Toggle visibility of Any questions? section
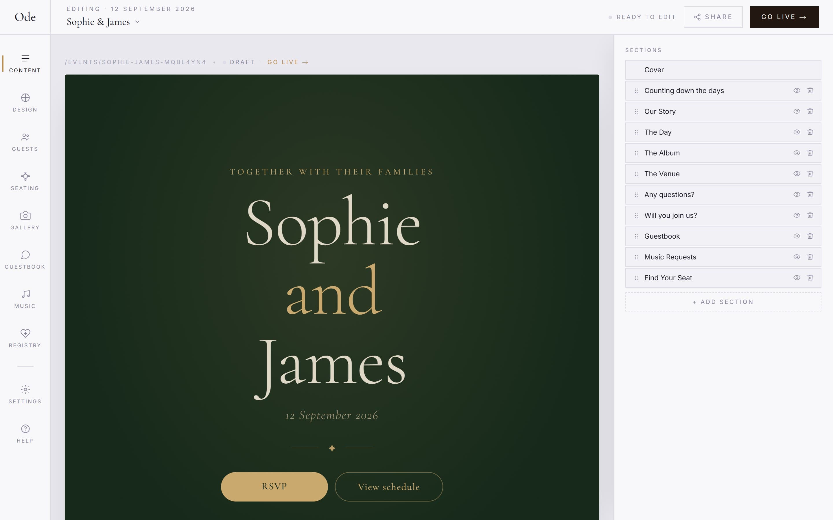Screen dimensions: 833x520 797,195
